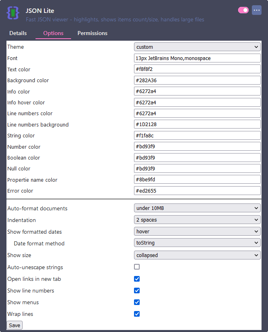Click the Font input field

[197, 58]
